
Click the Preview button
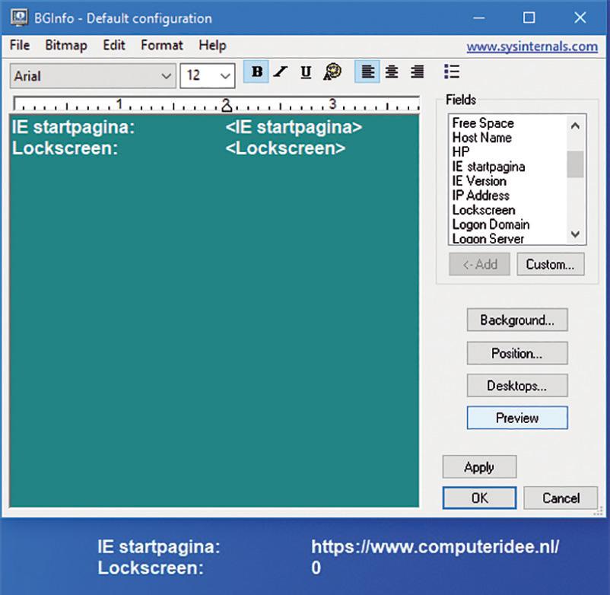click(x=517, y=418)
